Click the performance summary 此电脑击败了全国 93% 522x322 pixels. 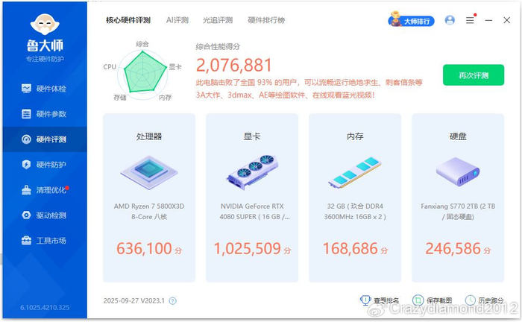coord(309,89)
